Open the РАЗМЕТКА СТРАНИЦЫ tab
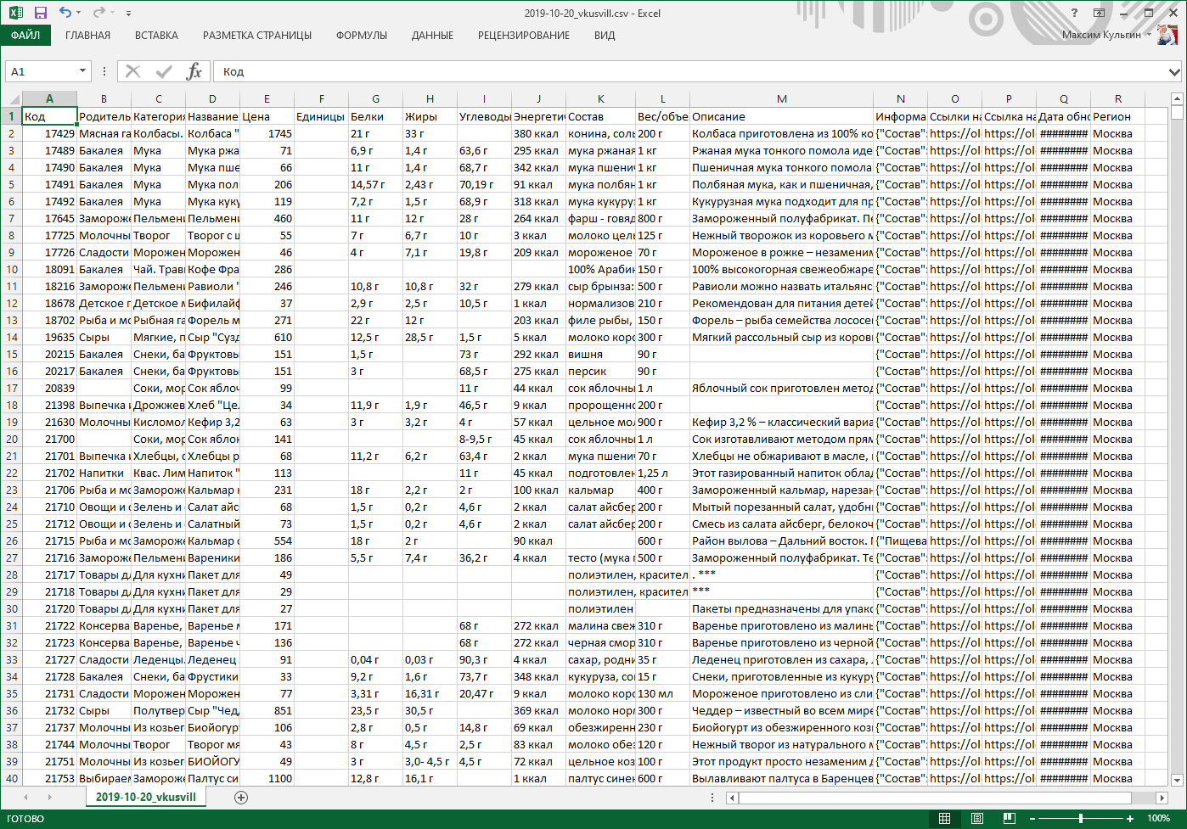 coord(256,36)
